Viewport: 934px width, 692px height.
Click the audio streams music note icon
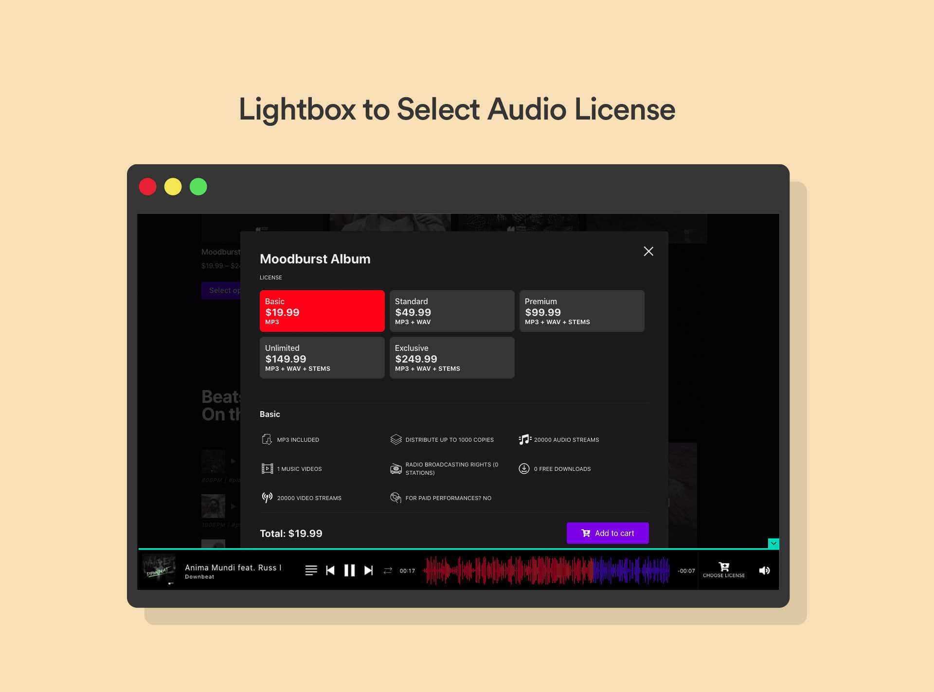coord(524,439)
